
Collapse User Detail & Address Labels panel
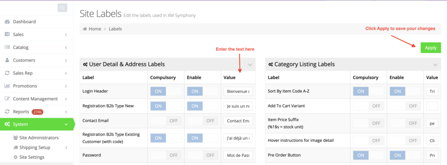pos(250,65)
